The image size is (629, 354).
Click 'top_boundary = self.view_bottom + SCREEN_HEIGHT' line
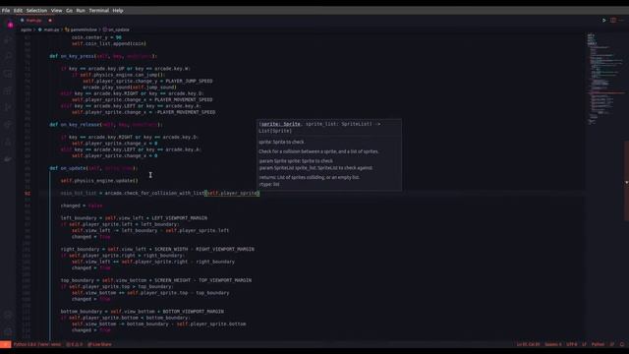pos(156,280)
